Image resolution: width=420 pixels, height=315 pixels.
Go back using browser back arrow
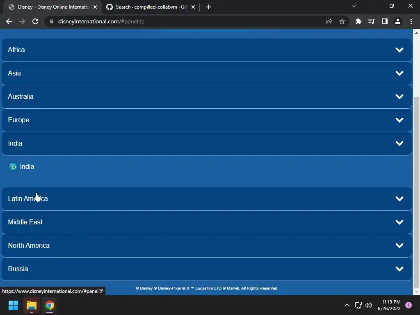(x=9, y=21)
